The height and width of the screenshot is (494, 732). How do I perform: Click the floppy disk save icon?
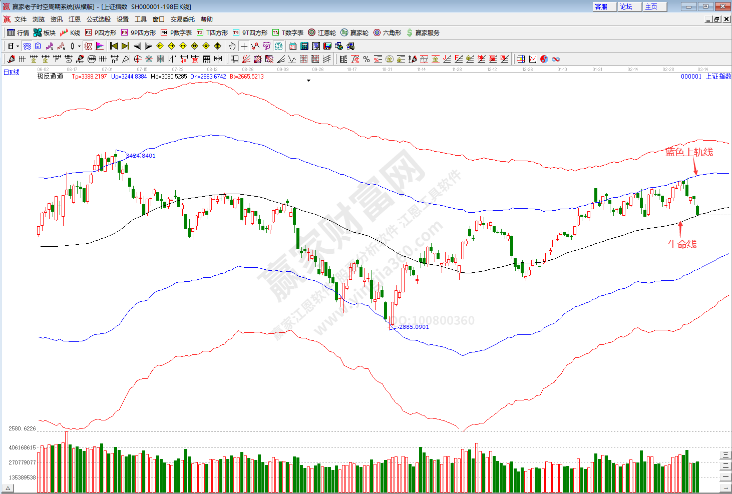(x=327, y=46)
